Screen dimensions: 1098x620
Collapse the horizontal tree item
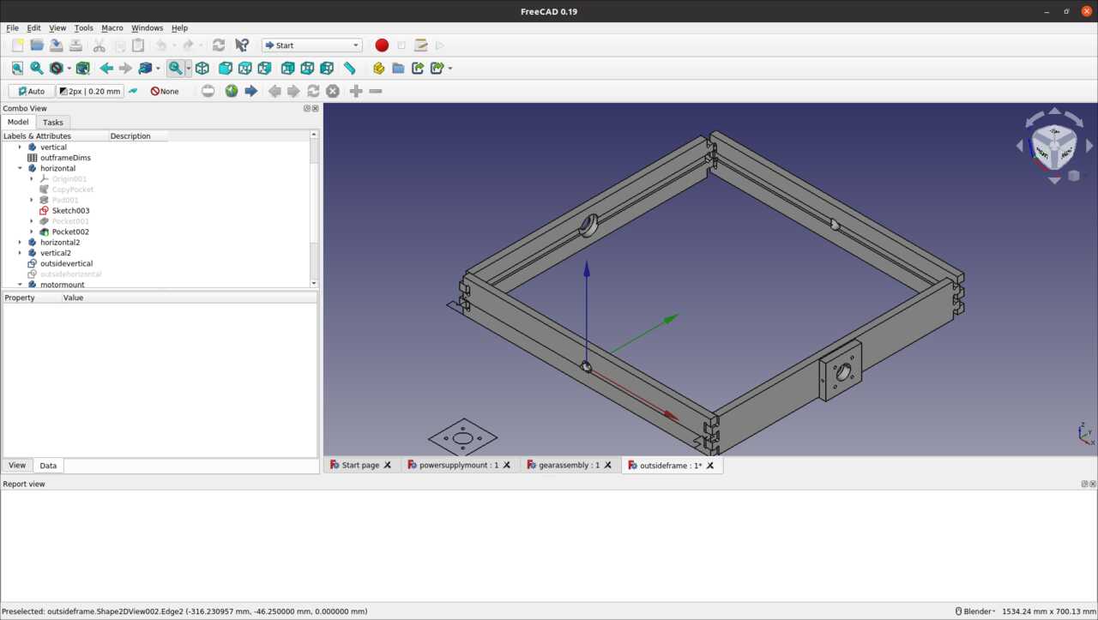[20, 168]
